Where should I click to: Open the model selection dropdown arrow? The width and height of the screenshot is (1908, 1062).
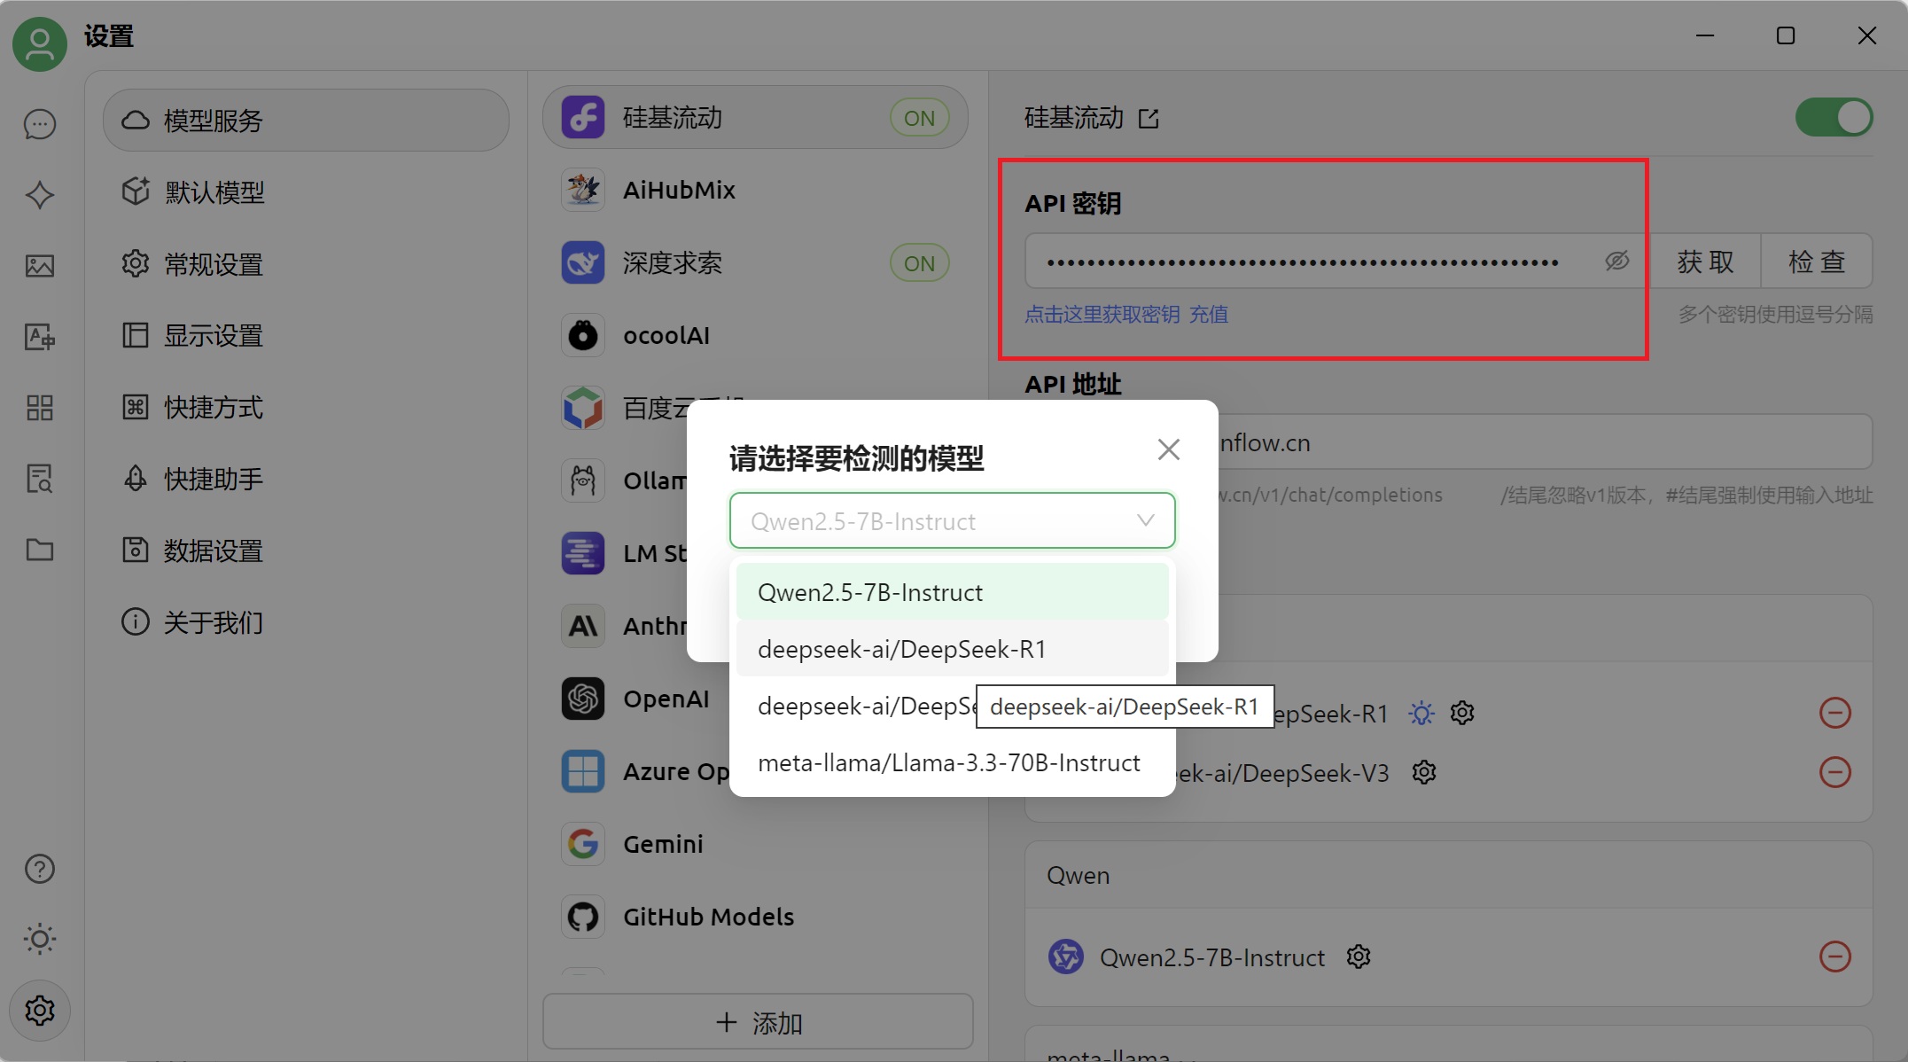(x=1146, y=520)
